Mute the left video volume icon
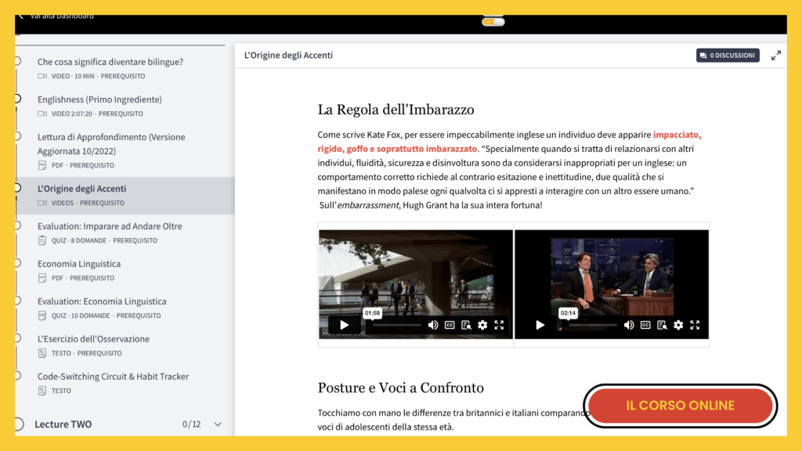 (x=432, y=325)
